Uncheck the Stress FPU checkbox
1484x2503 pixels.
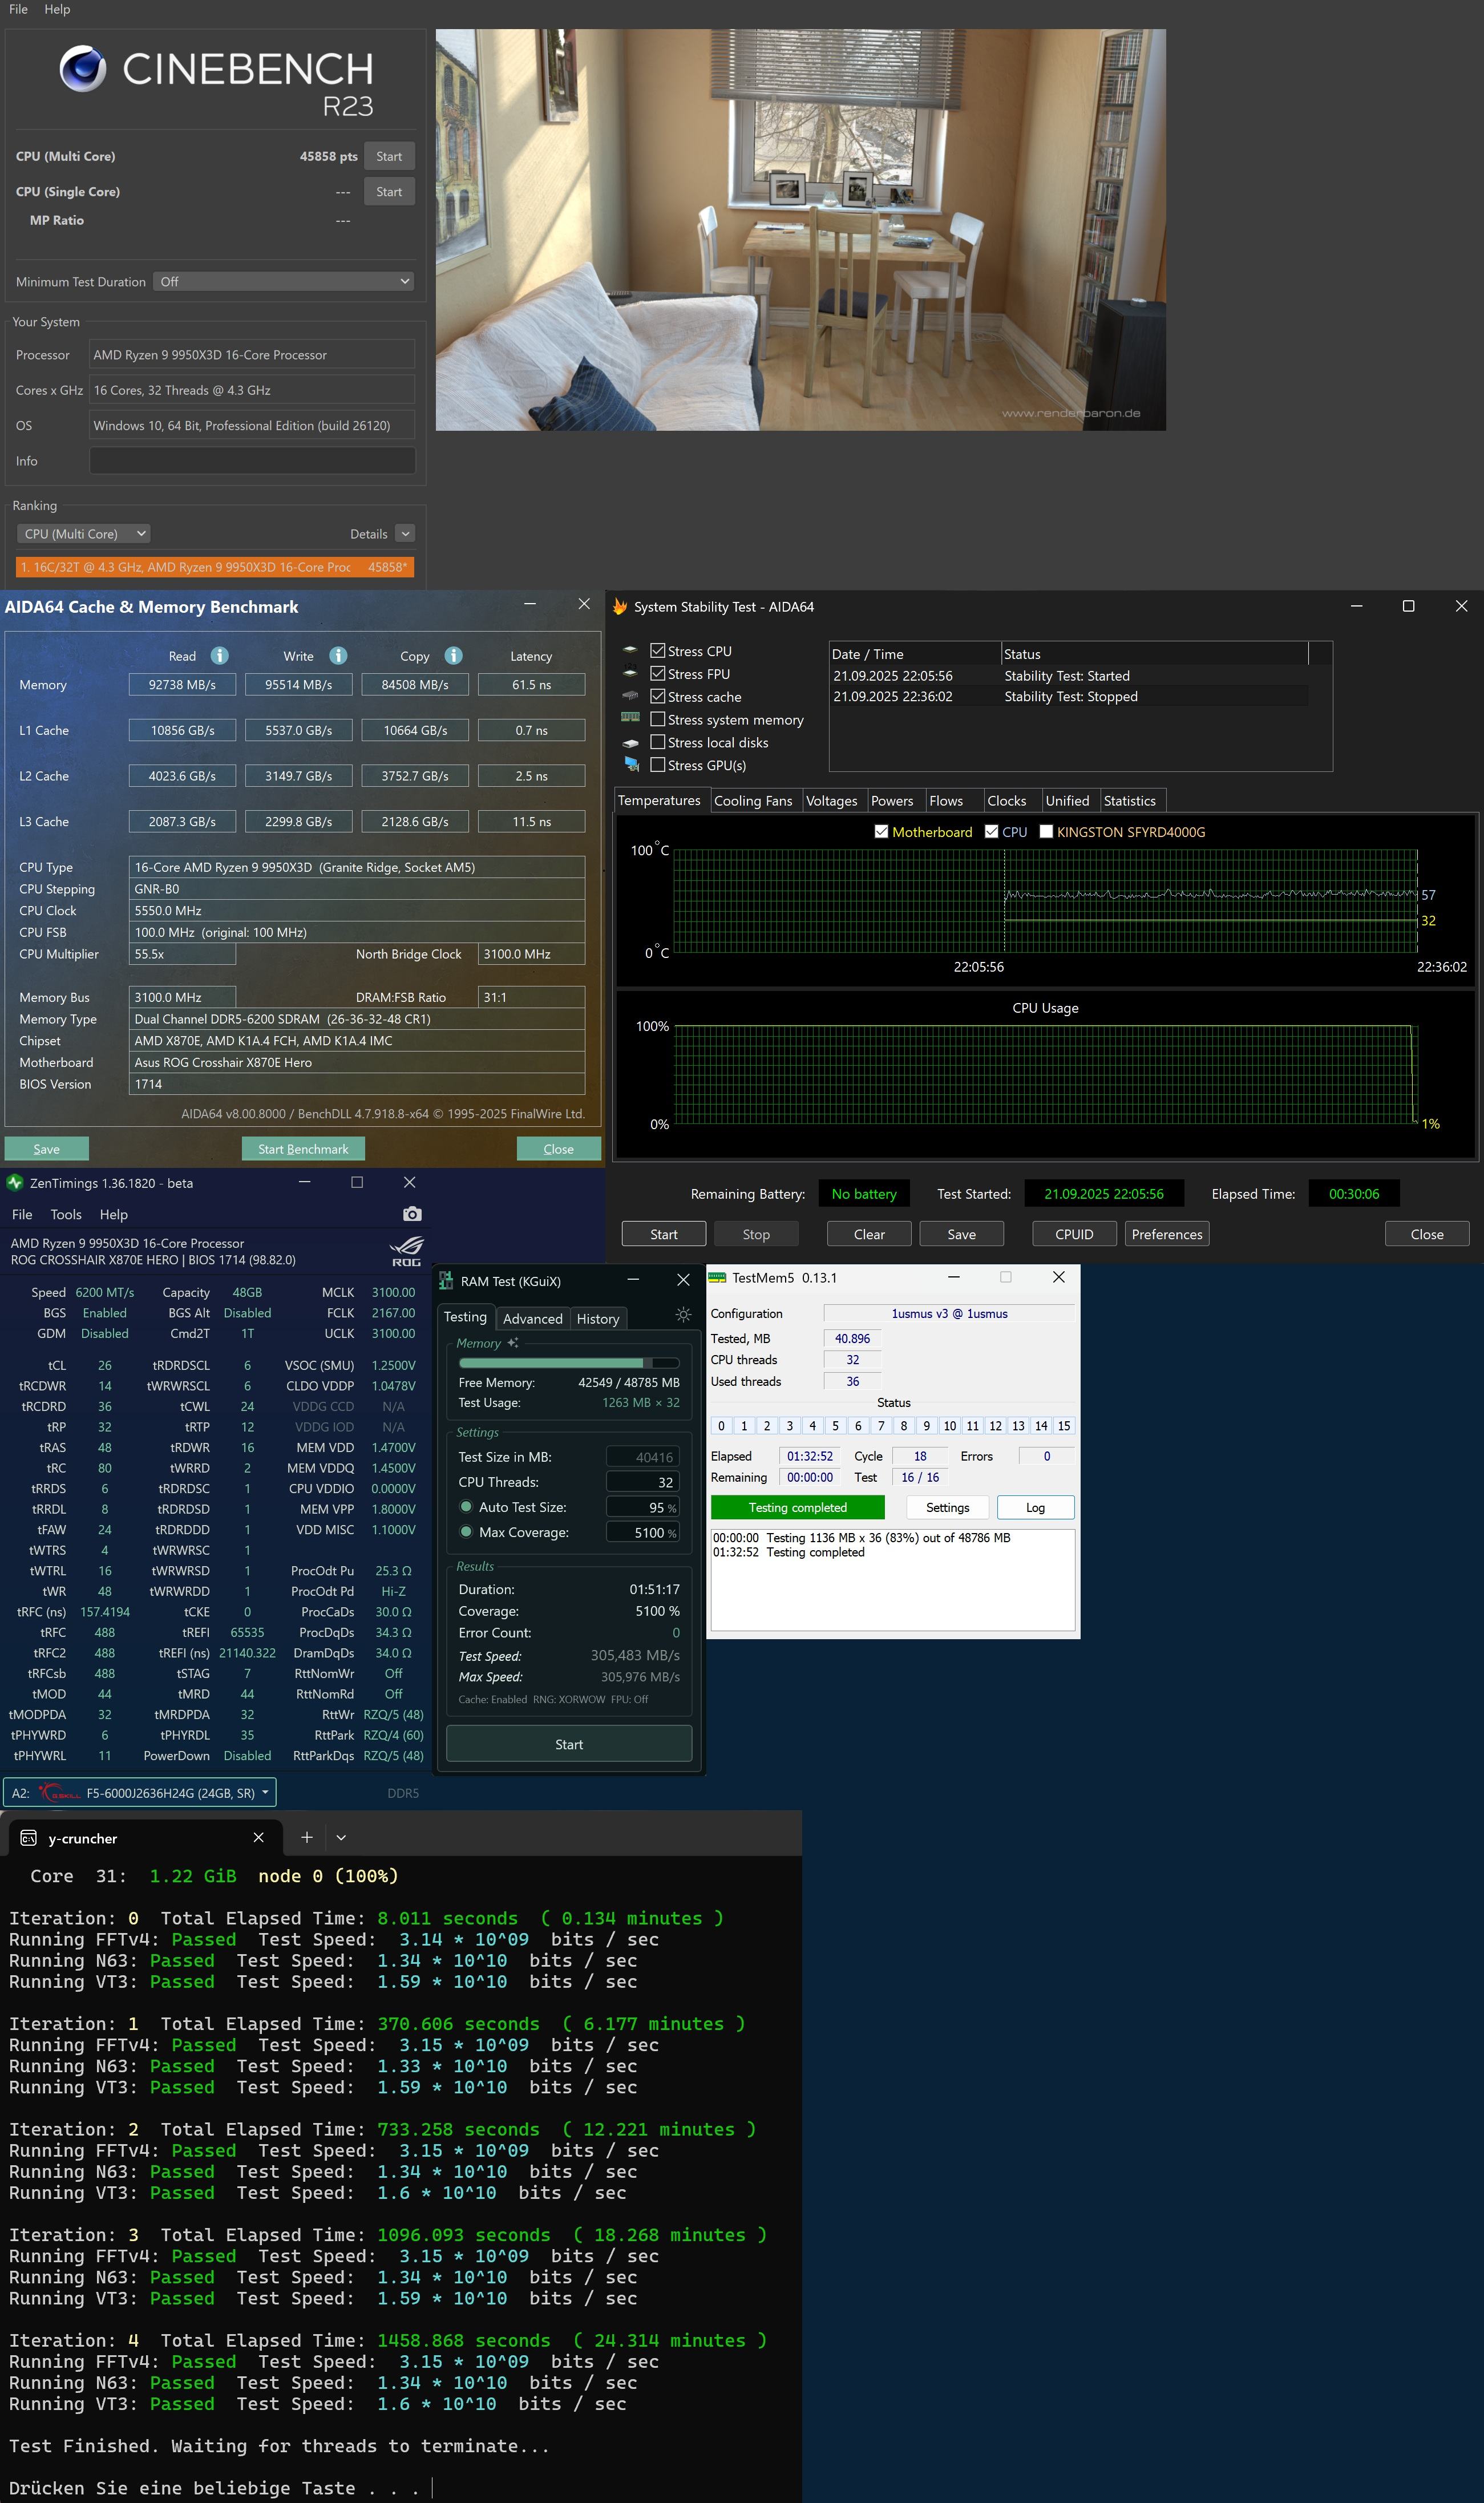tap(658, 674)
